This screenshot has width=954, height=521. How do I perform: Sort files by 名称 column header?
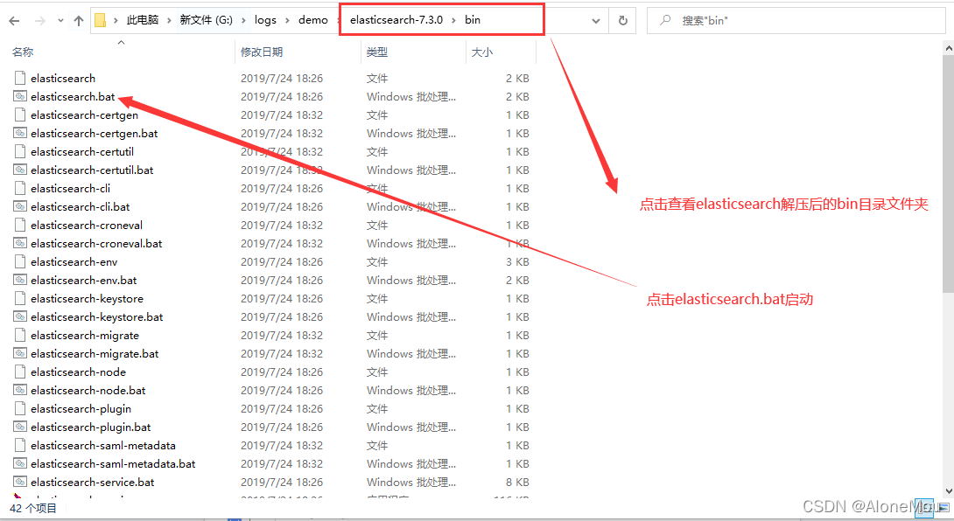tap(23, 52)
